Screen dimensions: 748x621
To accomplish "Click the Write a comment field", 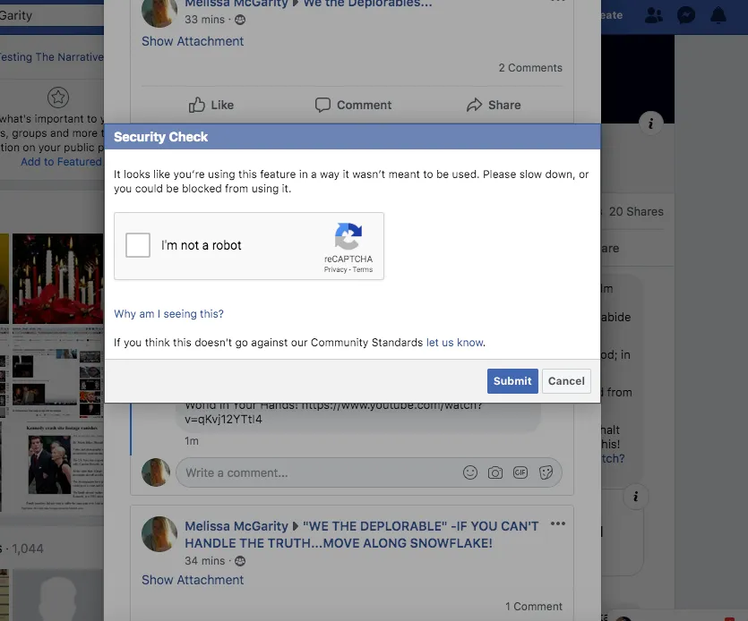I will click(369, 472).
